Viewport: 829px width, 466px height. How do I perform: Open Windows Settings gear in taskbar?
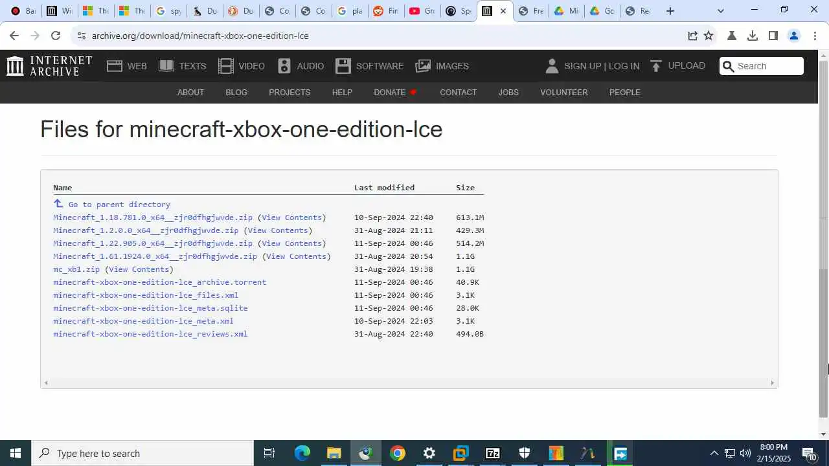429,453
